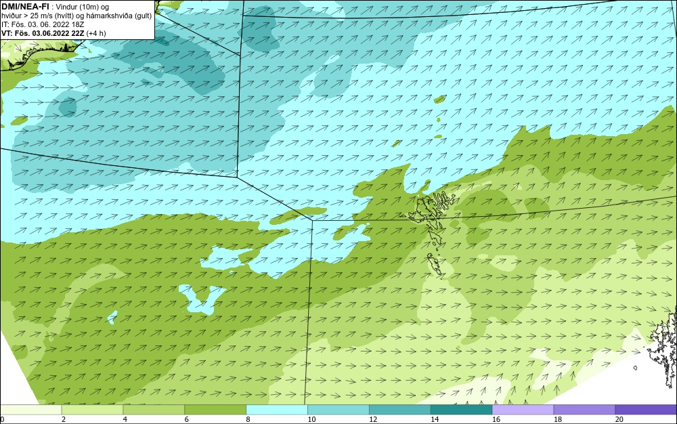Click the legend scale label 20
This screenshot has width=677, height=424.
[x=619, y=419]
